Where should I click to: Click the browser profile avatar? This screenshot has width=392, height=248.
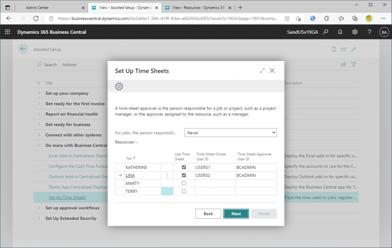pos(369,18)
